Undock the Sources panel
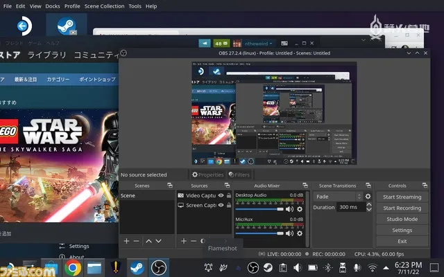The image size is (444, 277). point(227,186)
